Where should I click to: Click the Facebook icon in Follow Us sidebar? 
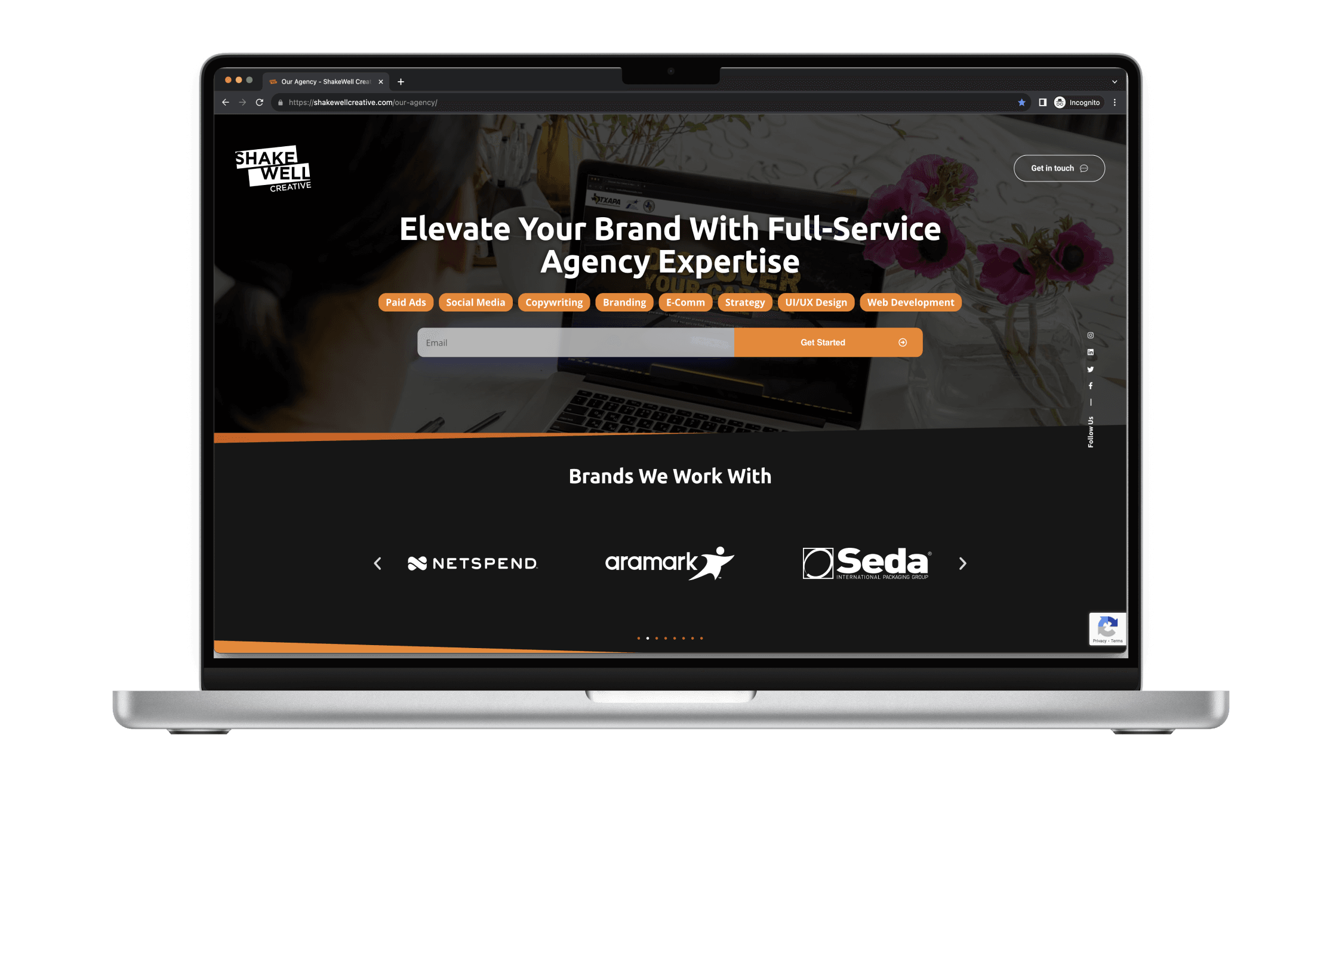coord(1090,388)
